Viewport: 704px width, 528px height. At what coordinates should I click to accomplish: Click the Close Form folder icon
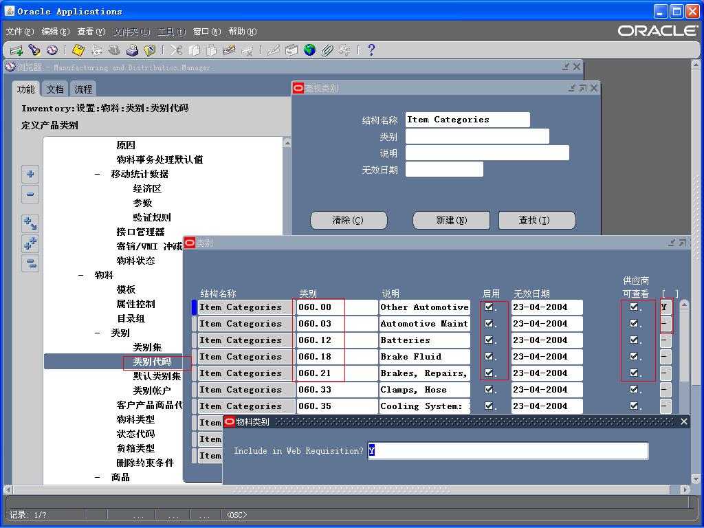(149, 50)
